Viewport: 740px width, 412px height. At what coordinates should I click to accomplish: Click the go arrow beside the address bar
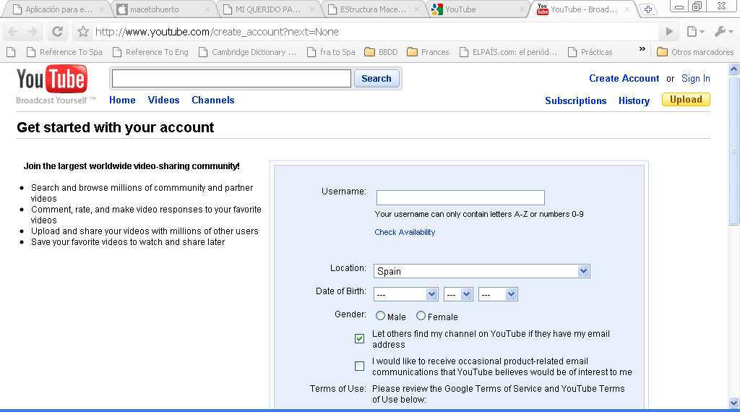coord(669,32)
